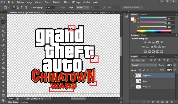This screenshot has width=178, height=104.
Task: Add a Channel Mixer adjustment (three circles)
Action: 160,47
